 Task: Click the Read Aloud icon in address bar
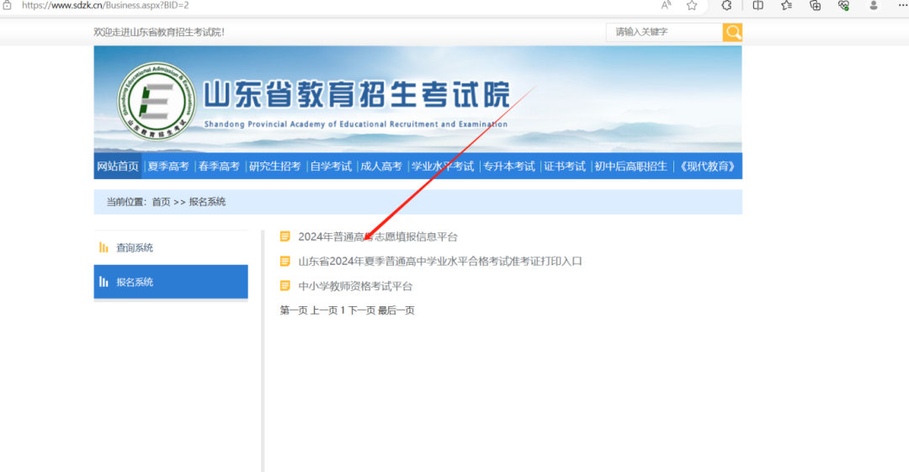pyautogui.click(x=666, y=5)
